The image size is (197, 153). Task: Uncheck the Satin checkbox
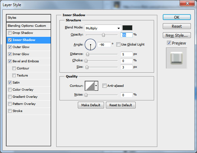pos(10,83)
